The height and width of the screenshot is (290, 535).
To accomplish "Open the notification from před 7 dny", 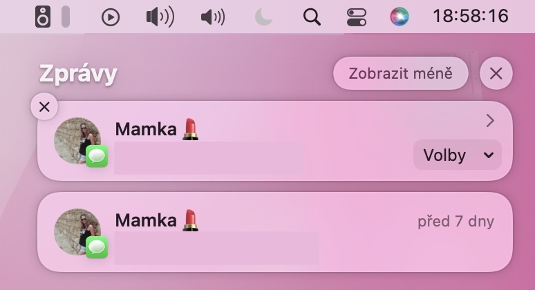I will click(x=275, y=232).
